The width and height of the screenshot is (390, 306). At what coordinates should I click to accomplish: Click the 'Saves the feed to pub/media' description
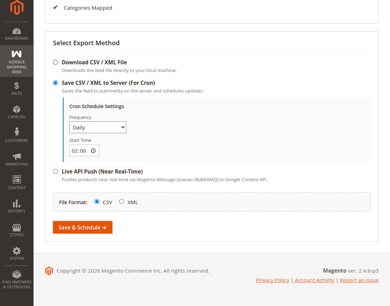133,91
